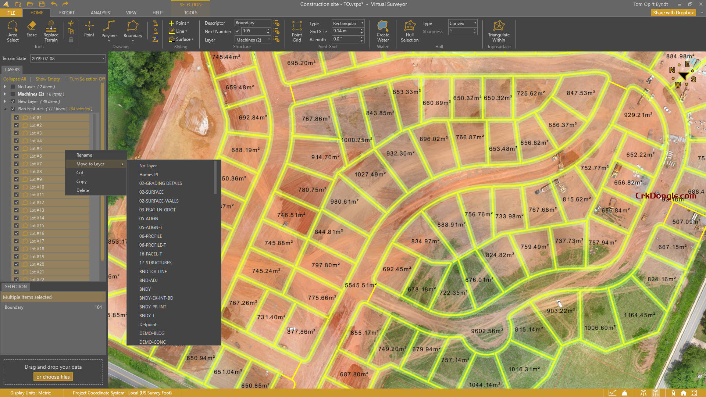The image size is (706, 397).
Task: Toggle visibility of Lot #5 layer
Action: [16, 149]
